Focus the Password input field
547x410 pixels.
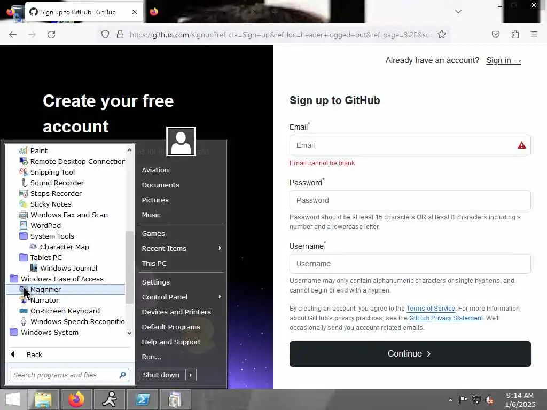pos(410,201)
